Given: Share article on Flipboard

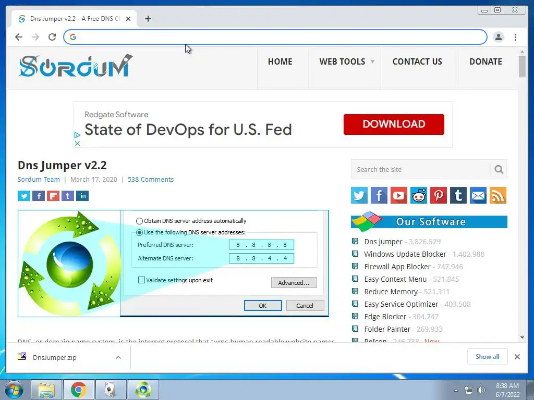Looking at the screenshot, I should pos(53,196).
